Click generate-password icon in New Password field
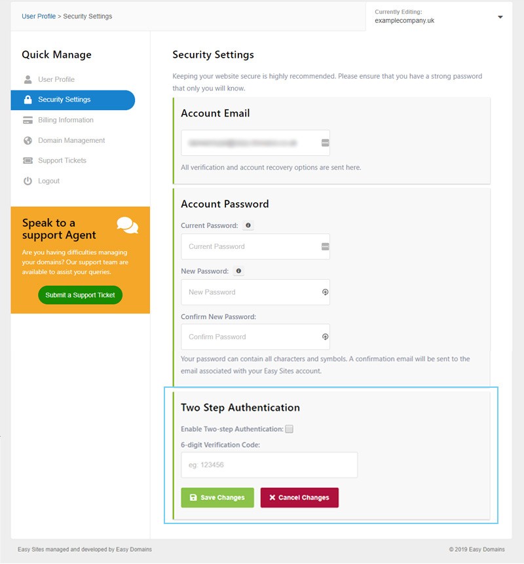Viewport: 524px width, 564px height. (325, 292)
